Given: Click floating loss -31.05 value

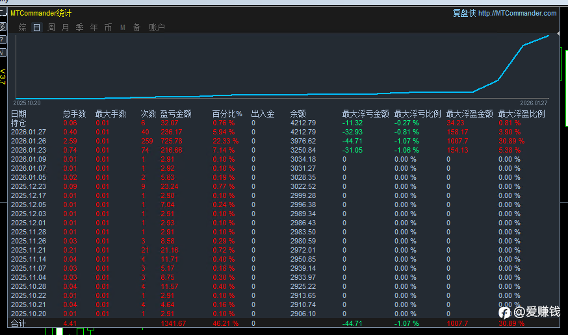Looking at the screenshot, I should [352, 150].
